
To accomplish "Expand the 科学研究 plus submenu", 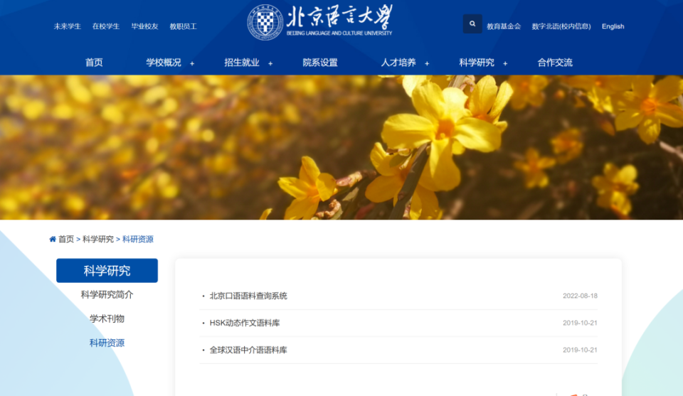I will click(505, 63).
